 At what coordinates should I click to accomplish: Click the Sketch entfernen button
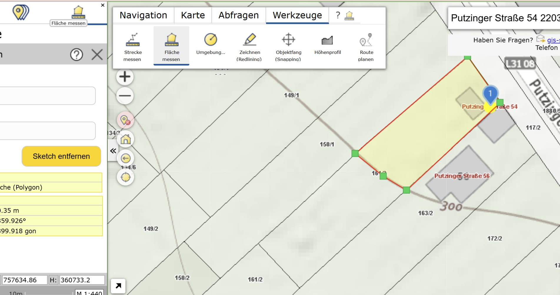61,156
